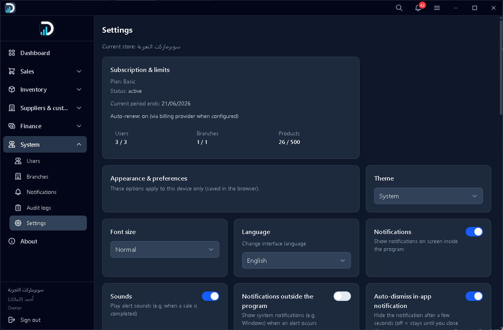503x330 pixels.
Task: Open the hamburger menu in title bar
Action: (437, 8)
